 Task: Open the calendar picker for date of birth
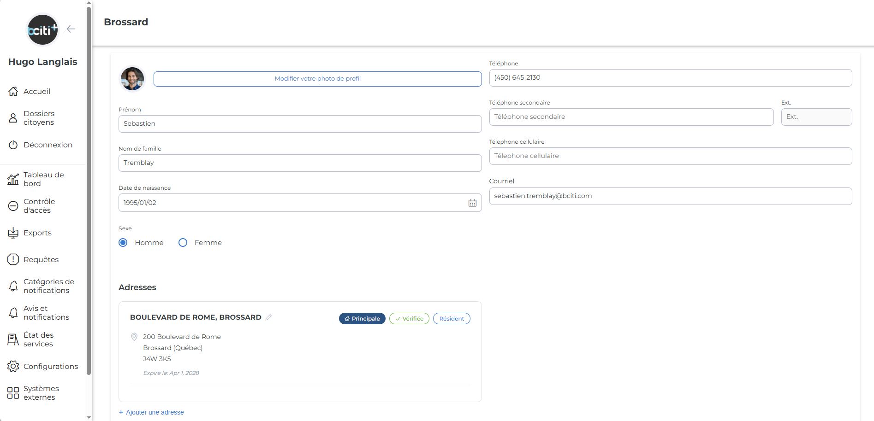coord(472,203)
